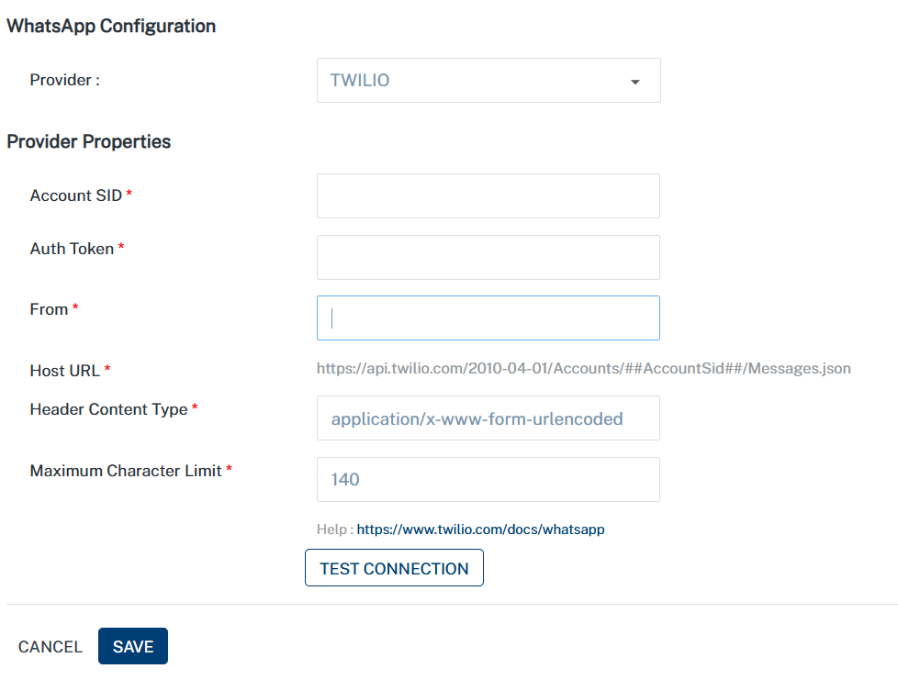Open the Twilio WhatsApp docs help link
The image size is (898, 691).
click(x=480, y=529)
